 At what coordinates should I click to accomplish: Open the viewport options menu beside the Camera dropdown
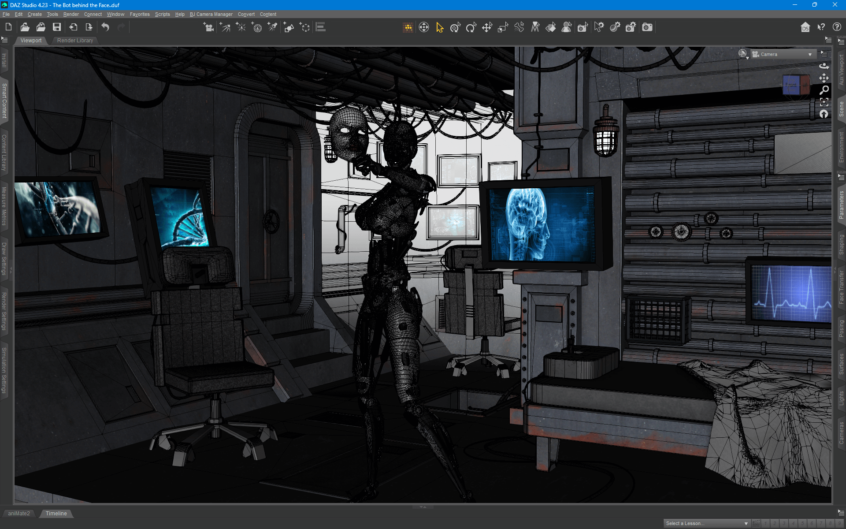[824, 54]
